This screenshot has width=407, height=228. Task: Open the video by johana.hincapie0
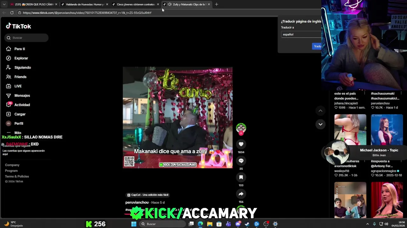[346, 103]
